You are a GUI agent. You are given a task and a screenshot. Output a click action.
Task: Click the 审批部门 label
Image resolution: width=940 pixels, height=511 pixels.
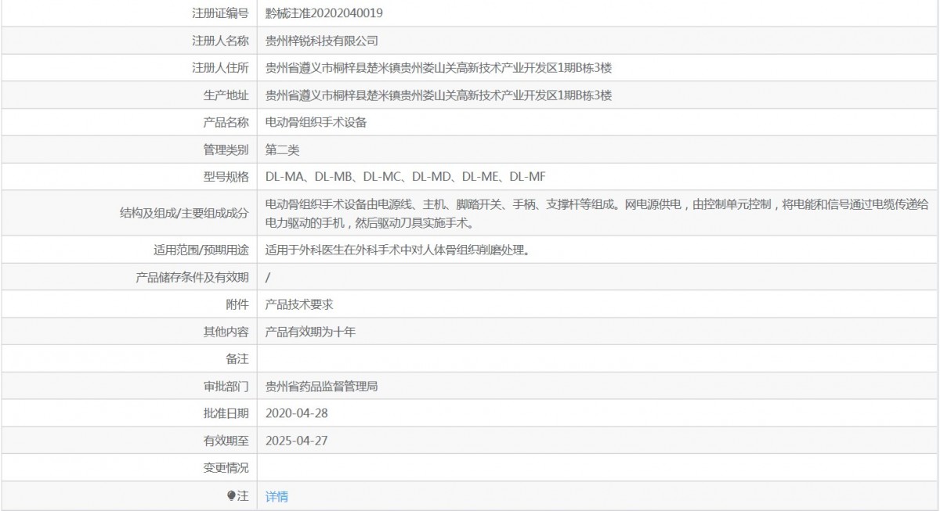[226, 387]
